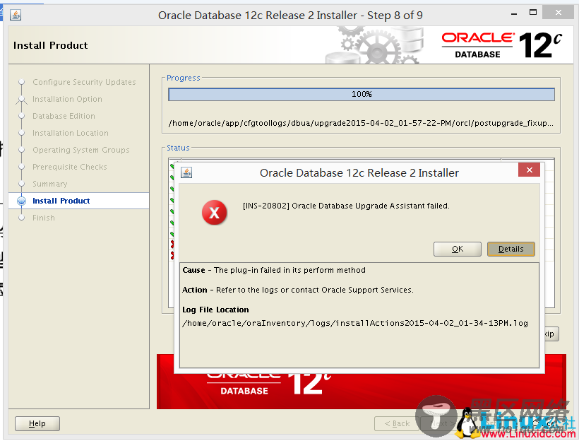Viewport: 579px width, 441px height.
Task: Click the Status panel label
Action: [x=178, y=148]
